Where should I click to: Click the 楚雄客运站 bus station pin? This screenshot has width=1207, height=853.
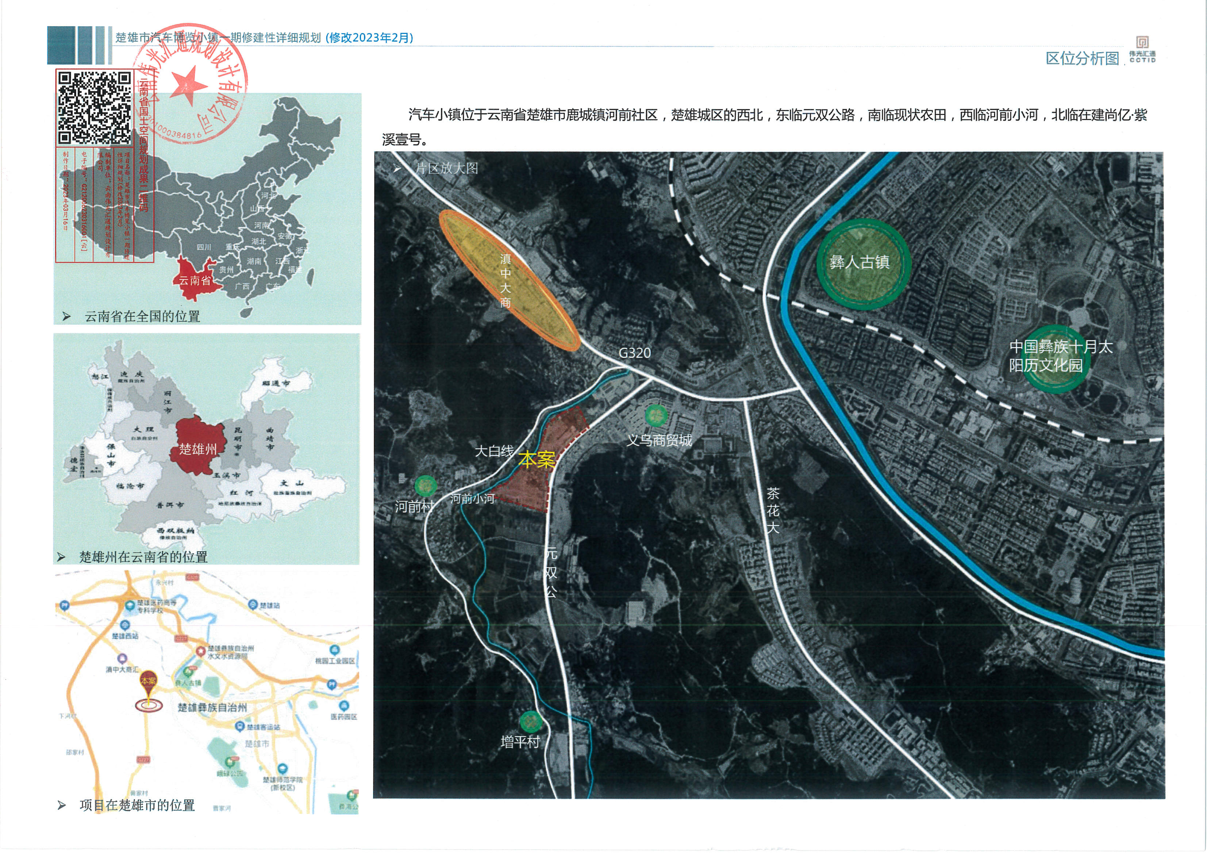pyautogui.click(x=240, y=726)
